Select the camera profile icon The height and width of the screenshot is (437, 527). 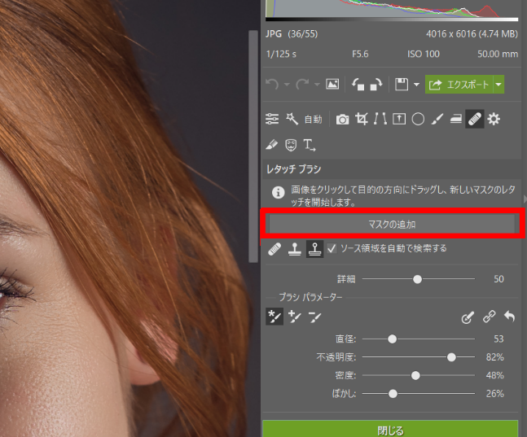[342, 120]
